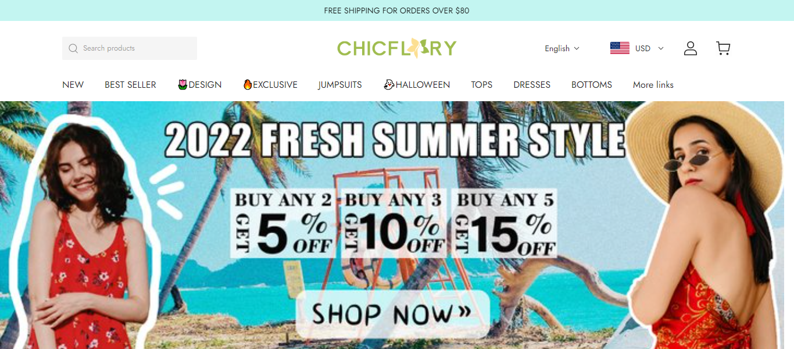Open the Design category with tulip icon

tap(199, 85)
